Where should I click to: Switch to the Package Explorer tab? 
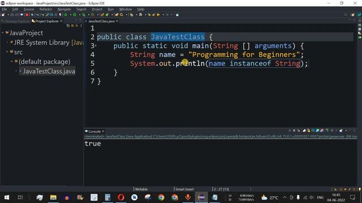[x=16, y=21]
